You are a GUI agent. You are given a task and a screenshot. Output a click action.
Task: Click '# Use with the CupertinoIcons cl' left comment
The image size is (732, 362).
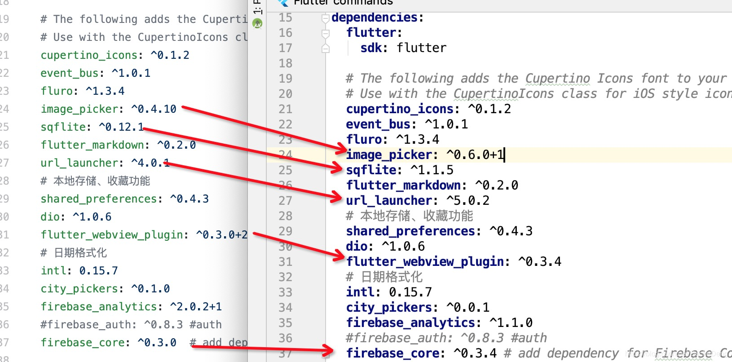[x=144, y=37]
